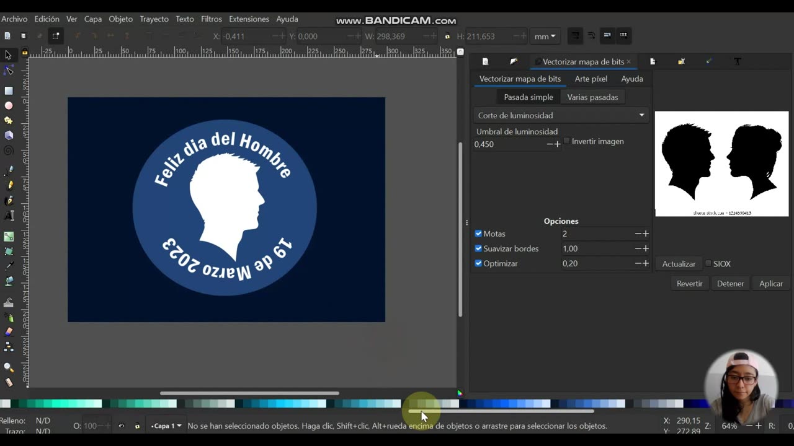Select the Calligraphy tool
Viewport: 794px width, 446px height.
[9, 200]
